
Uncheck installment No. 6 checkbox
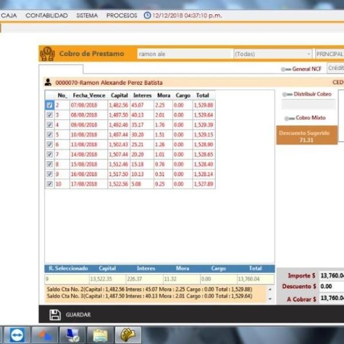point(49,144)
